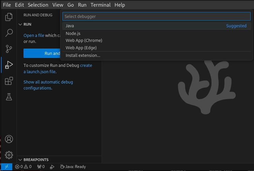Choose Web App (Chrome) debugger
This screenshot has height=171, width=254.
click(156, 41)
